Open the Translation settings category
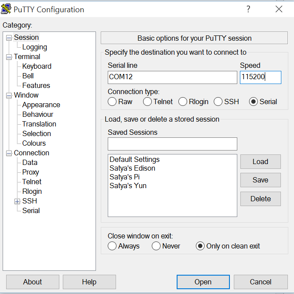 39,124
